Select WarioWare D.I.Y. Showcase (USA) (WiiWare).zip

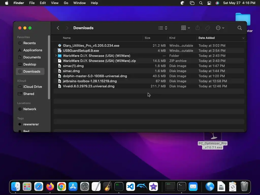149,61
